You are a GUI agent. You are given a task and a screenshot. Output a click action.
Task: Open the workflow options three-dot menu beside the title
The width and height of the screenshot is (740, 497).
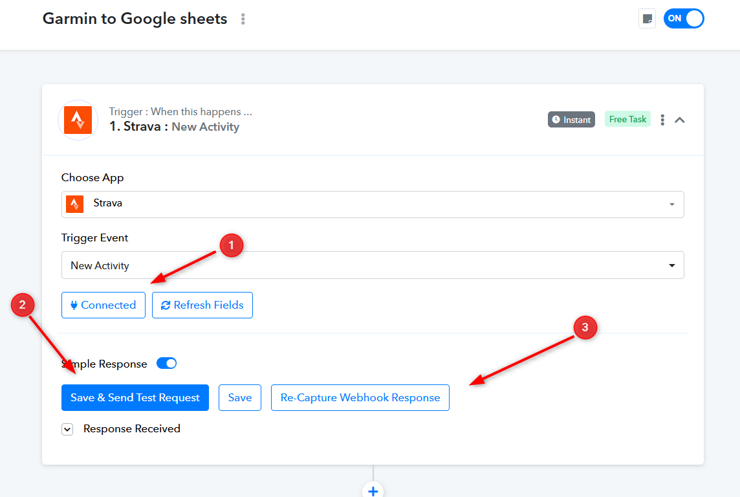coord(243,19)
